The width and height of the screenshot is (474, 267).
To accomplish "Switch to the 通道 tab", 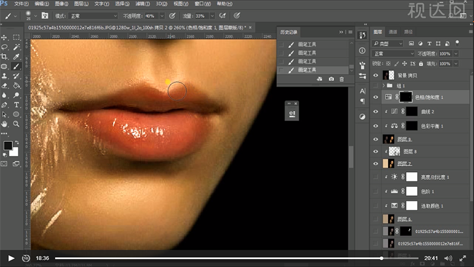I will pyautogui.click(x=393, y=31).
